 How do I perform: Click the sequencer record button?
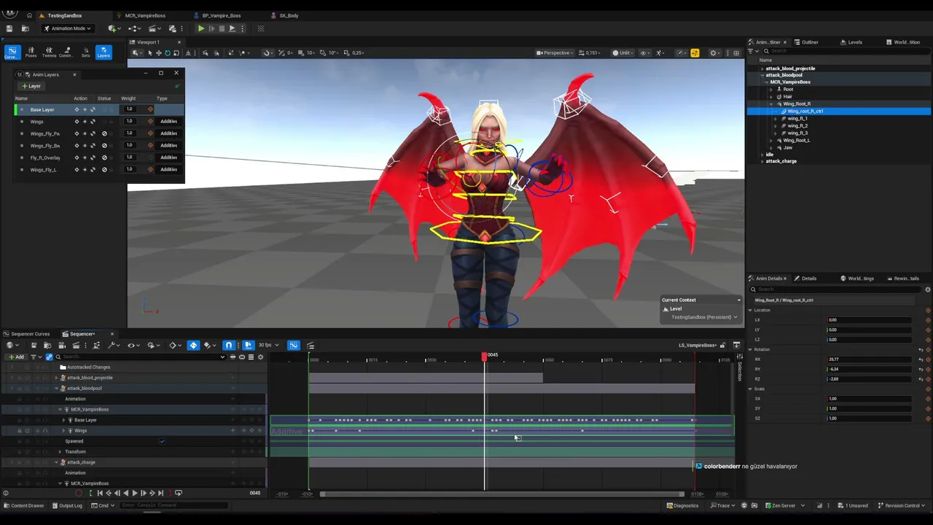(x=79, y=493)
